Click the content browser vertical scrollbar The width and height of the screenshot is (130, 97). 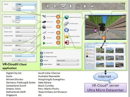[x=125, y=56]
